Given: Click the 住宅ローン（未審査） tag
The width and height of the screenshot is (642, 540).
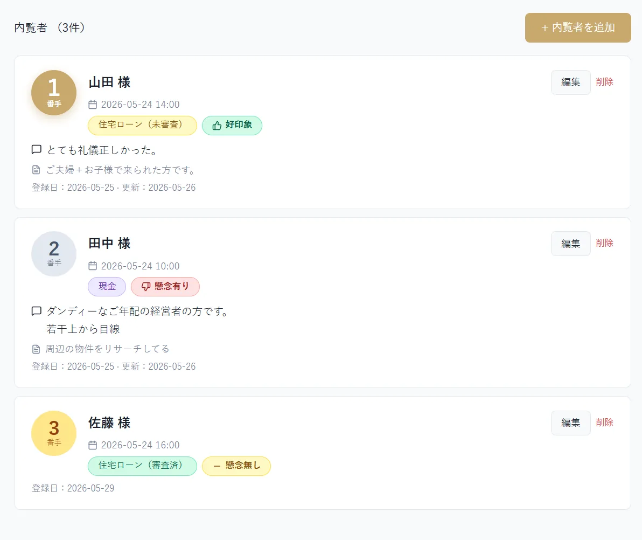Looking at the screenshot, I should 142,125.
